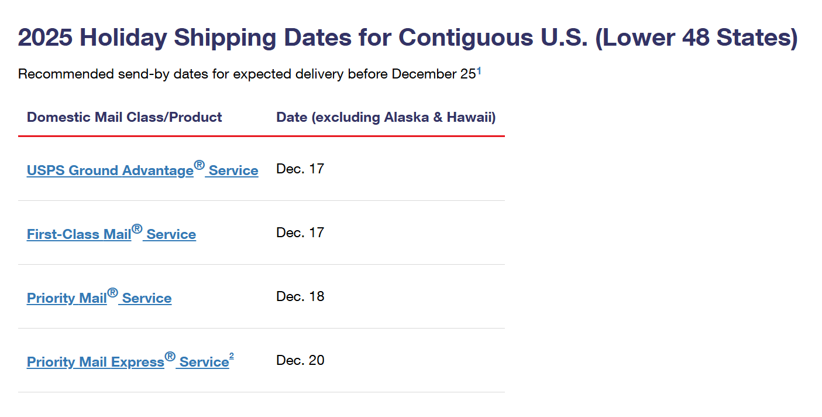Click the Recommended send-by dates subtitle text
822x417 pixels.
pyautogui.click(x=246, y=74)
